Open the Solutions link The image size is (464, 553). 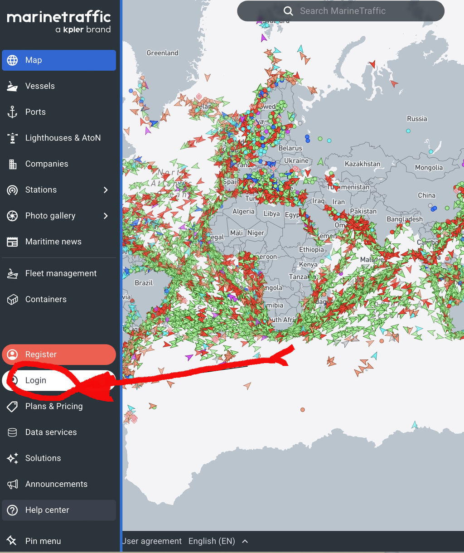(x=59, y=458)
